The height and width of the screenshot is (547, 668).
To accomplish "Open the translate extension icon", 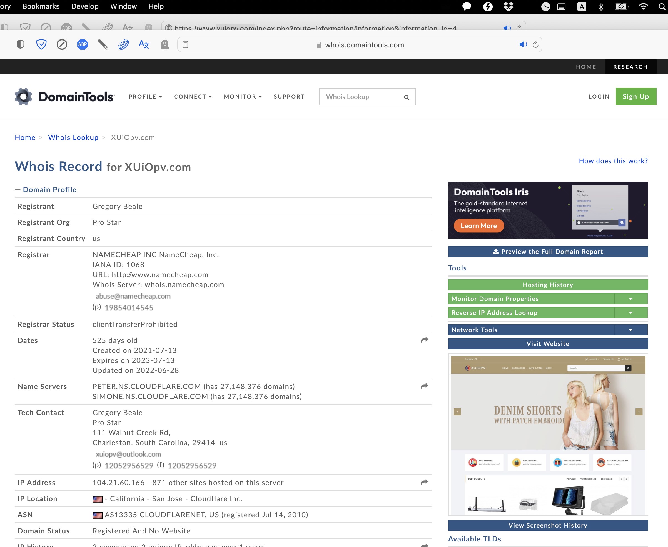I will 144,44.
